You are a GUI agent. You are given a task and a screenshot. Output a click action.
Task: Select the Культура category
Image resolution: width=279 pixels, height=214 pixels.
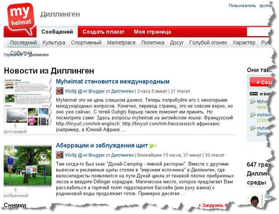(x=54, y=43)
